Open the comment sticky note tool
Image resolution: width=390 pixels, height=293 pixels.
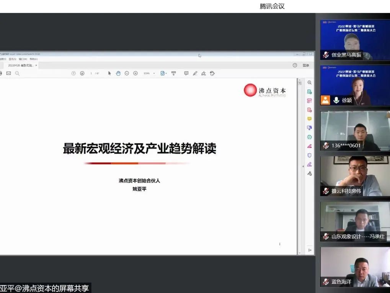(186, 73)
